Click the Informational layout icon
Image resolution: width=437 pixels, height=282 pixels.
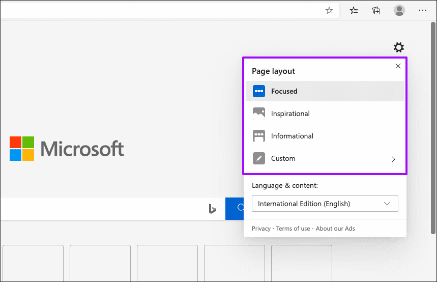point(259,136)
